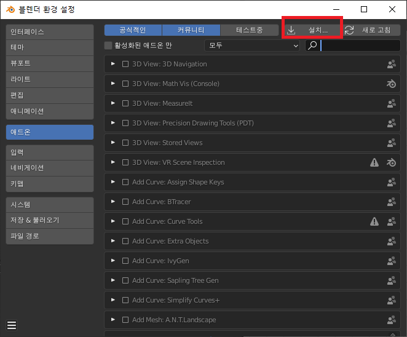The image size is (407, 337).
Task: Enable Precision Drawing Tools (PDT) checkbox
Action: [125, 123]
